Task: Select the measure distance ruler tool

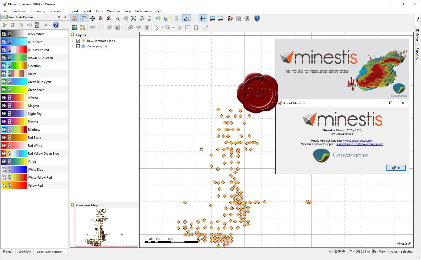Action: [212, 18]
